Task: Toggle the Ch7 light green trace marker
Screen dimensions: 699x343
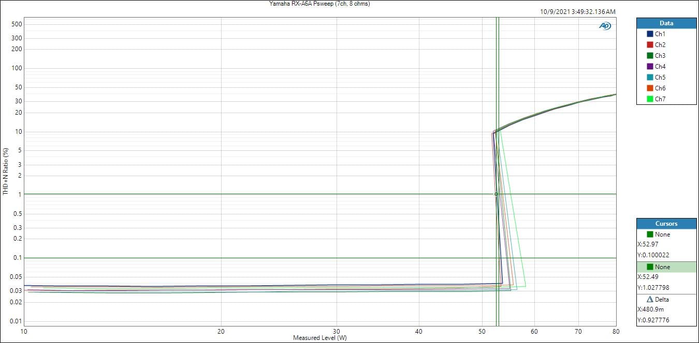Action: tap(650, 99)
